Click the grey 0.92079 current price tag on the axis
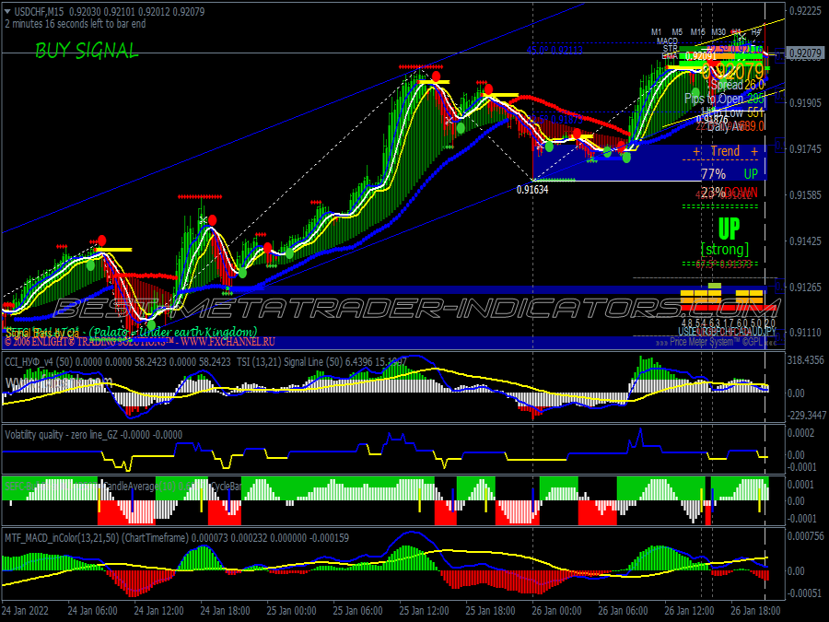829x622 pixels. (805, 53)
